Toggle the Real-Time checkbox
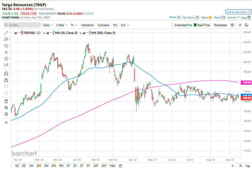Viewport: 252px width, 170px height. click(195, 25)
